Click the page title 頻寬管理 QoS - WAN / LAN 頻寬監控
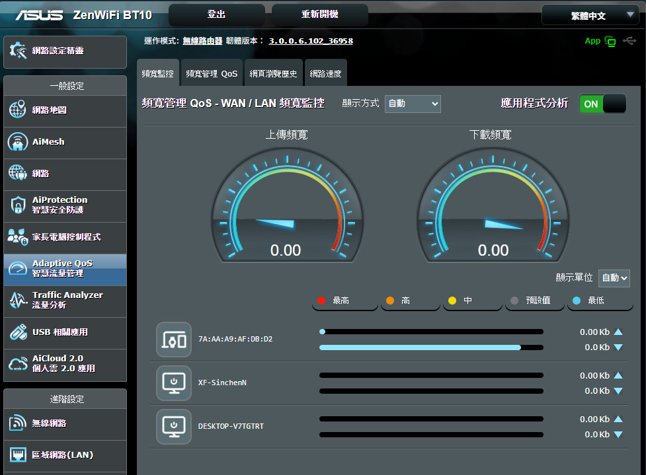Image resolution: width=646 pixels, height=475 pixels. [x=233, y=103]
